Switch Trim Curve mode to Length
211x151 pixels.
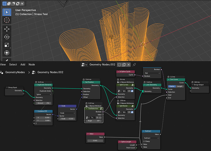(180, 86)
